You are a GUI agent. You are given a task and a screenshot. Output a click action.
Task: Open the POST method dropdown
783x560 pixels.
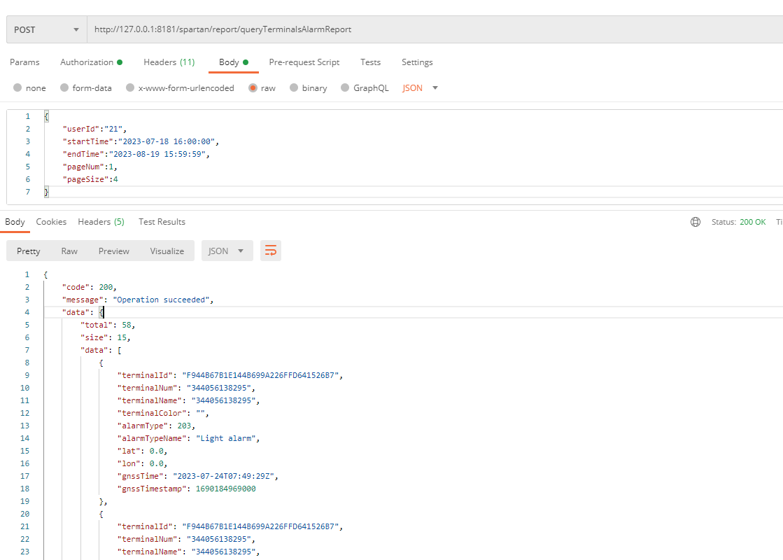[46, 30]
